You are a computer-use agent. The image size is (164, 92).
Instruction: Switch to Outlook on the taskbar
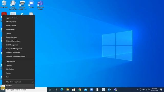pyautogui.click(x=109, y=90)
